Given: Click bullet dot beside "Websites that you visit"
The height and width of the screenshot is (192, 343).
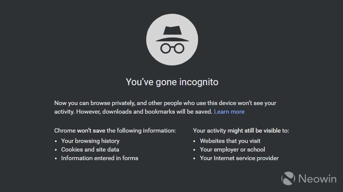Looking at the screenshot, I should (194, 141).
